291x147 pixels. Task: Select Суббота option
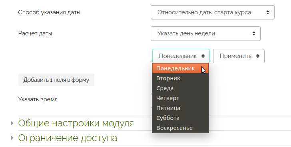[x=180, y=118]
